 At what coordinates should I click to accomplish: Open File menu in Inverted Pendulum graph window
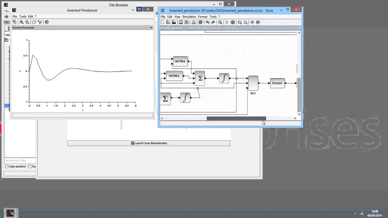15,16
